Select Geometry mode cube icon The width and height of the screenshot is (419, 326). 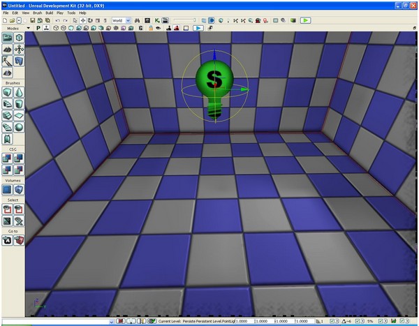point(19,38)
